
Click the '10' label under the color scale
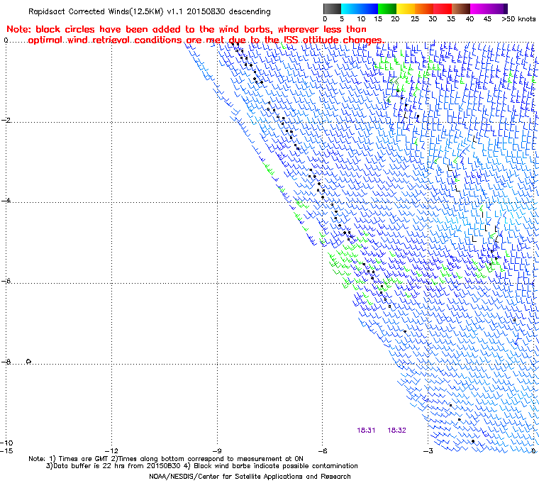click(361, 19)
